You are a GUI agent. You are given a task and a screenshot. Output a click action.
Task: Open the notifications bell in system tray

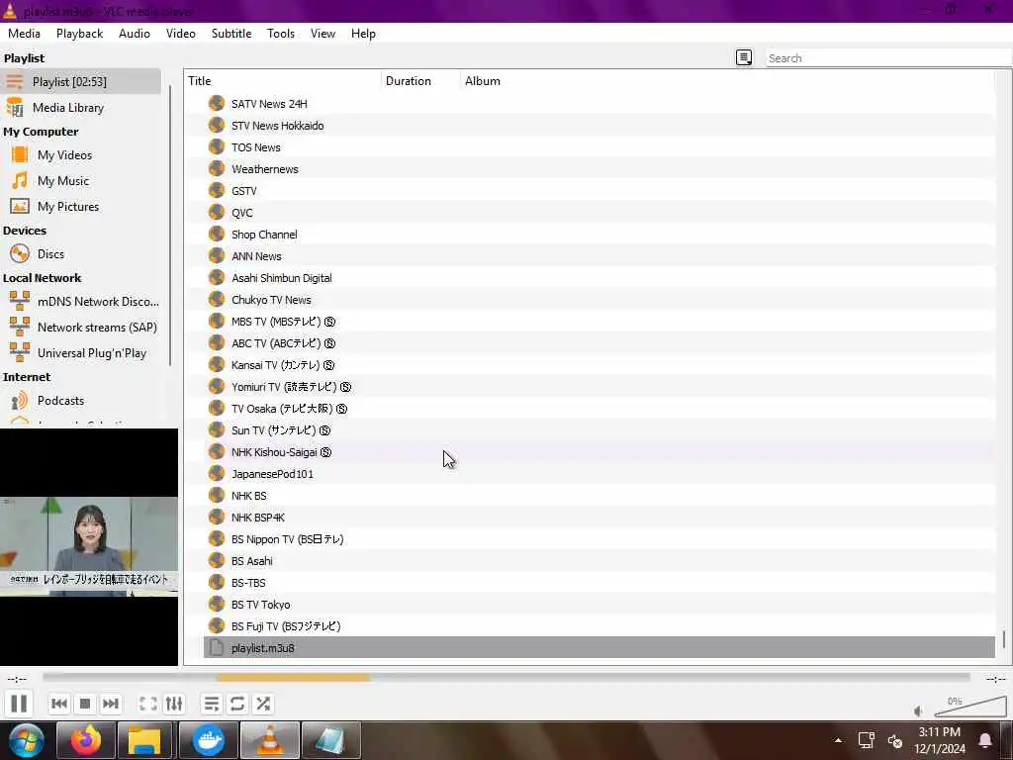point(985,740)
